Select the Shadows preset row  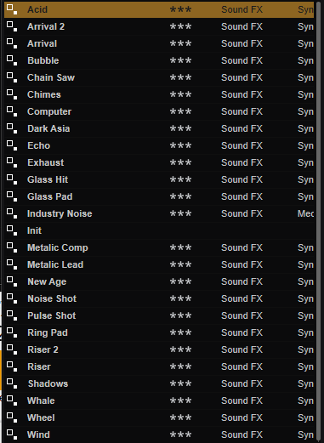click(x=159, y=383)
